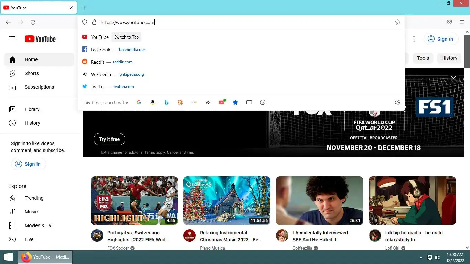
Task: Open a new tab with plus icon
Action: (x=84, y=8)
